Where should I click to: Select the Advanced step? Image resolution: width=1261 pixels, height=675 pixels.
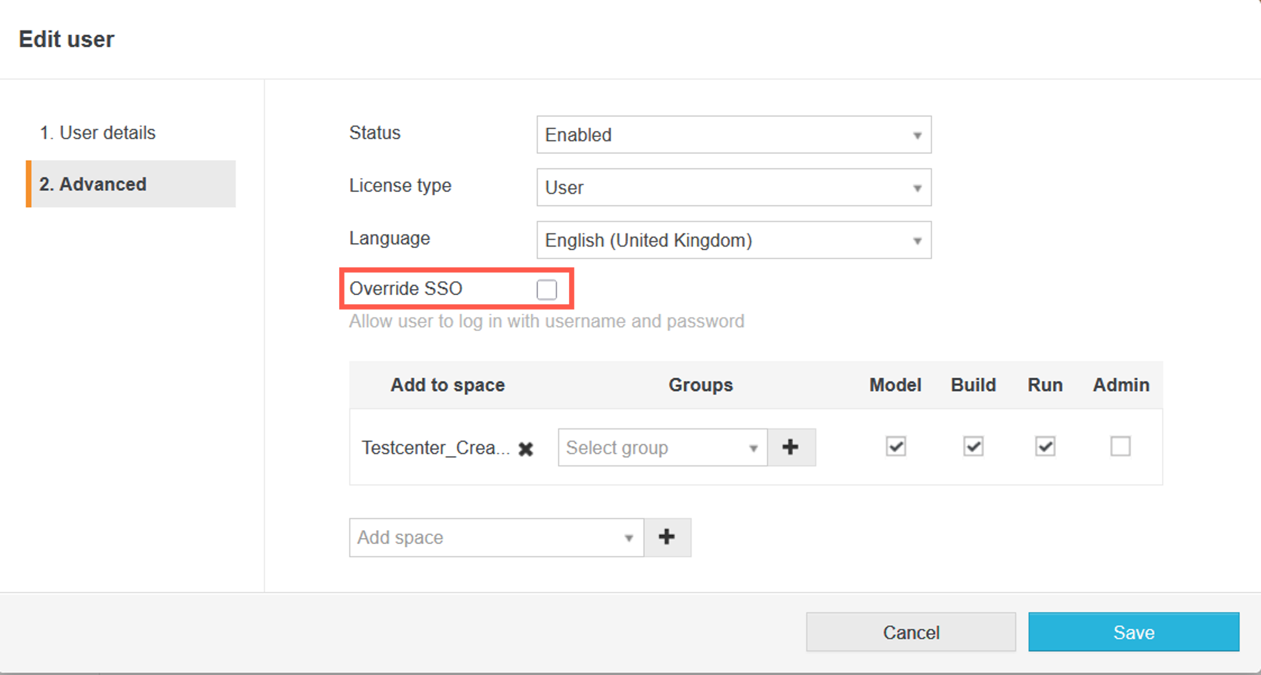93,184
